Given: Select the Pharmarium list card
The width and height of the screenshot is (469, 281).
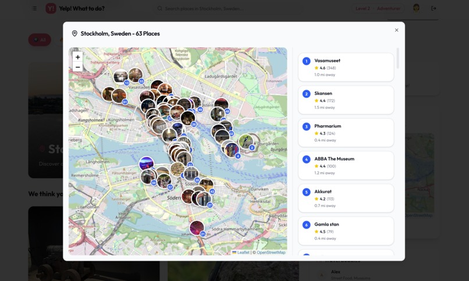Looking at the screenshot, I should (x=346, y=133).
